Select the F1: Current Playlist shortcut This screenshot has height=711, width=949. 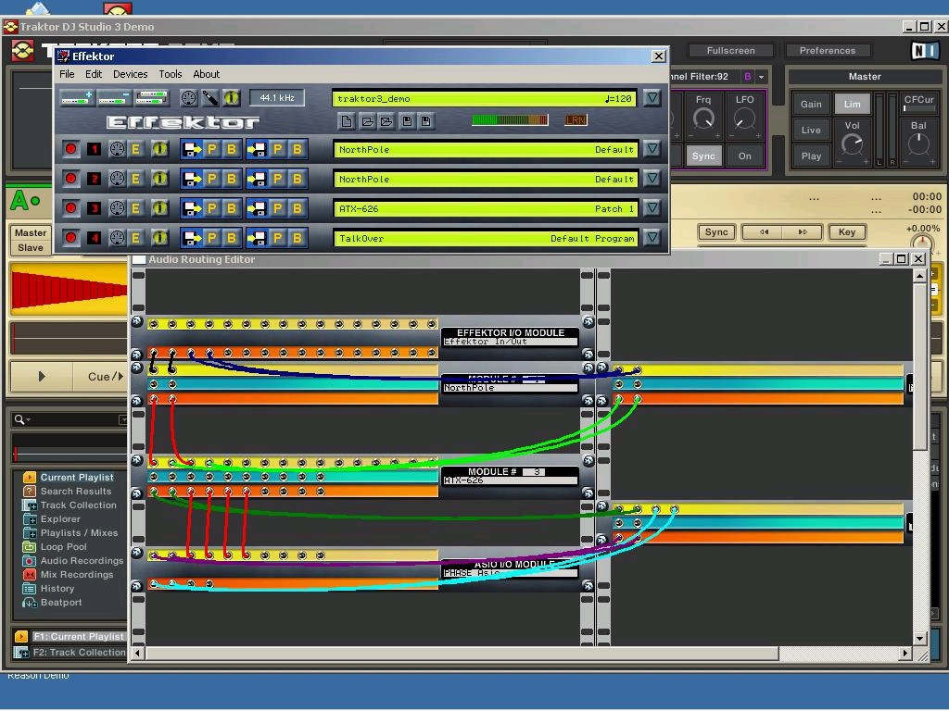[x=70, y=636]
